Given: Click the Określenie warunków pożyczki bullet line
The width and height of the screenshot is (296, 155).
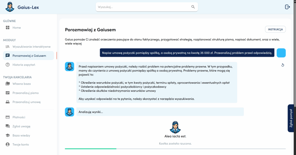Looking at the screenshot, I should click(154, 83).
